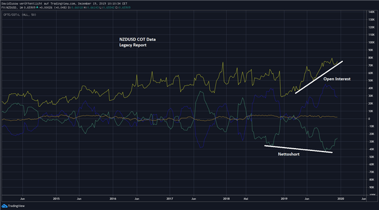
Task: Click the 2016 label on the time axis
Action: click(x=113, y=199)
